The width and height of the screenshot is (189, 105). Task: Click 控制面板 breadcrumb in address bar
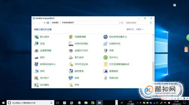click(x=55, y=23)
